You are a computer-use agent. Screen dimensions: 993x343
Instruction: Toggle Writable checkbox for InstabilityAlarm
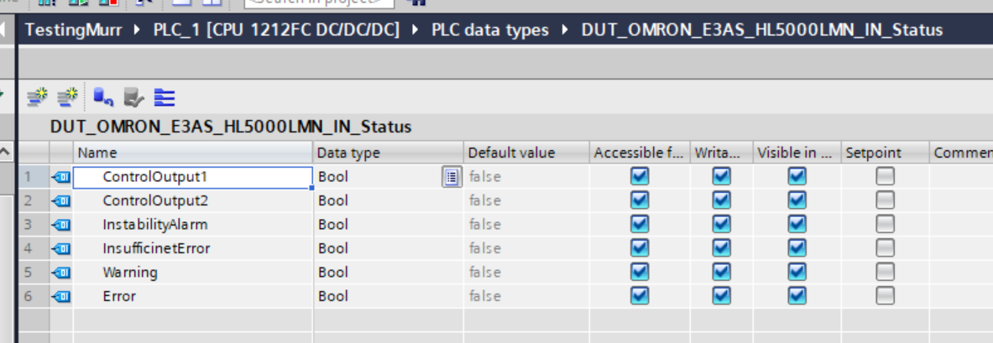pos(721,224)
